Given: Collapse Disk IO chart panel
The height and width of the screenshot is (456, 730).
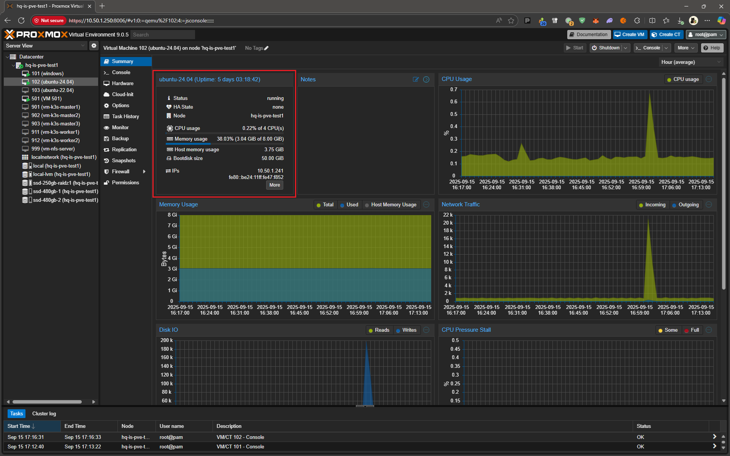Looking at the screenshot, I should point(426,330).
